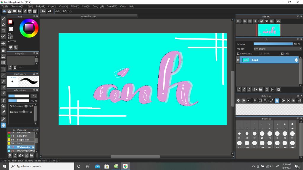The image size is (303, 170).
Task: Click the Undo arrow in the toolbar
Action: [x=43, y=11]
